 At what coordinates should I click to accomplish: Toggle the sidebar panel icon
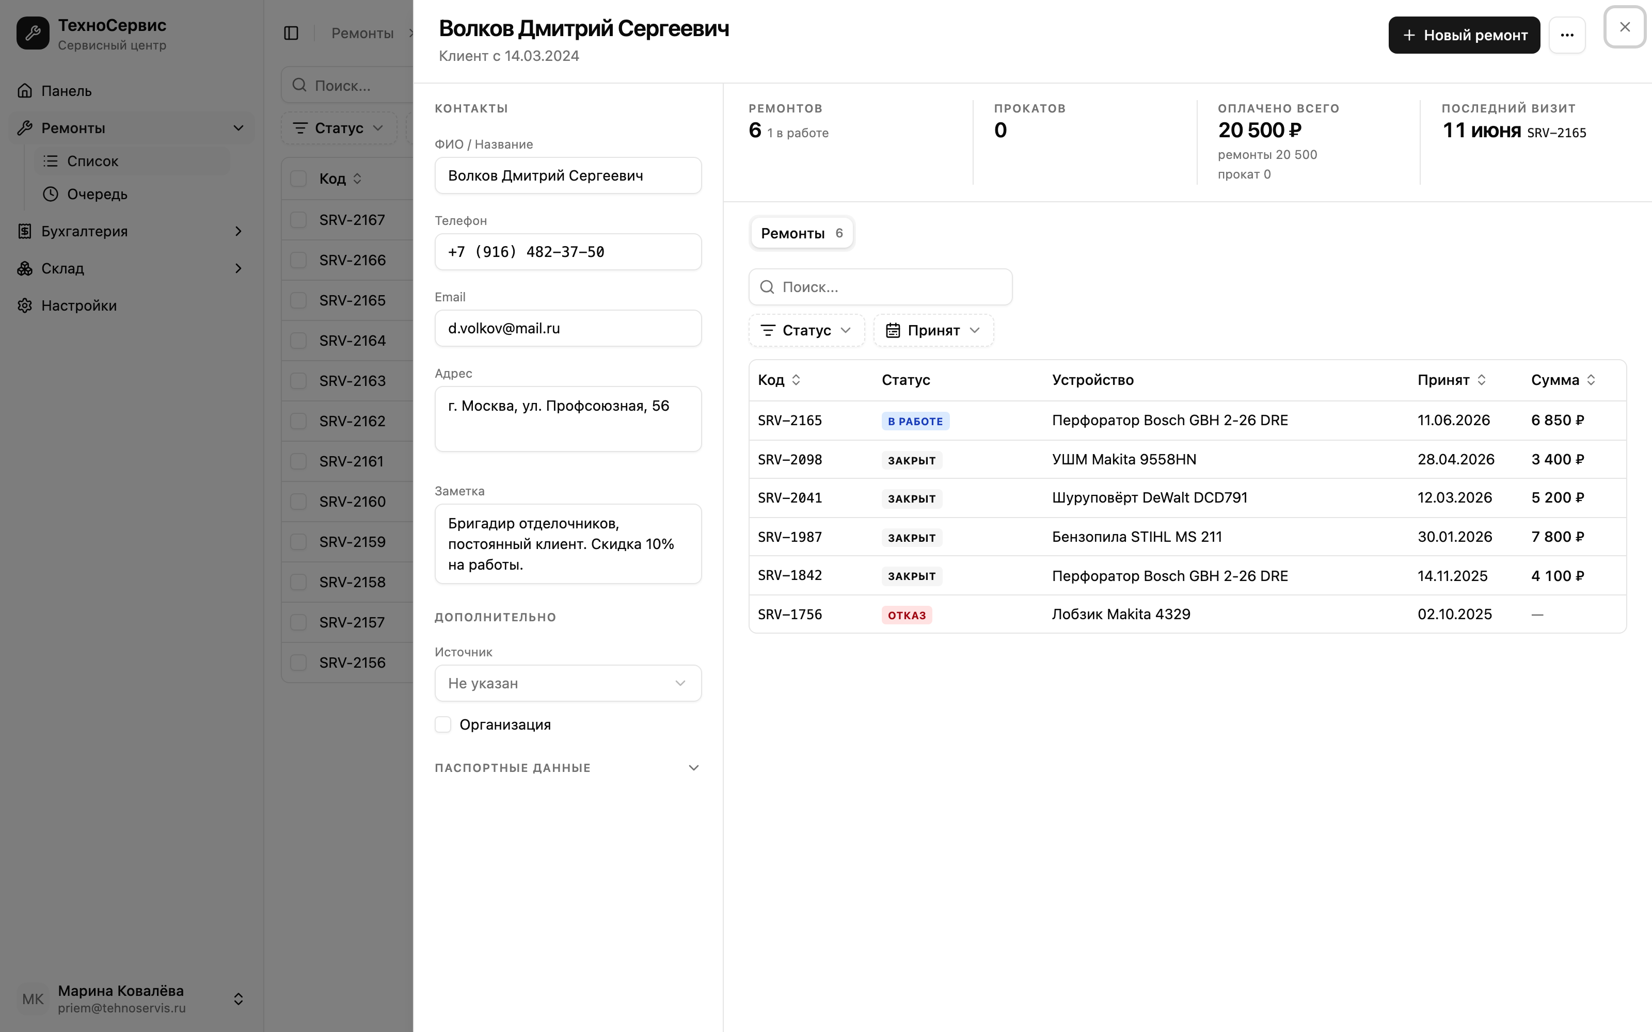tap(292, 33)
